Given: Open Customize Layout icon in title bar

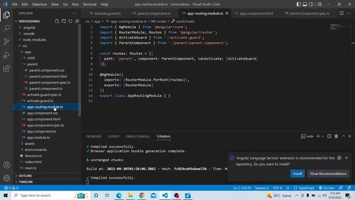Looking at the screenshot, I should [319, 4].
